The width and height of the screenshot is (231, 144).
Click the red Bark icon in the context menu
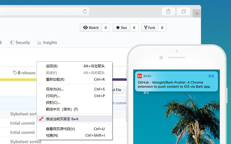point(41,119)
